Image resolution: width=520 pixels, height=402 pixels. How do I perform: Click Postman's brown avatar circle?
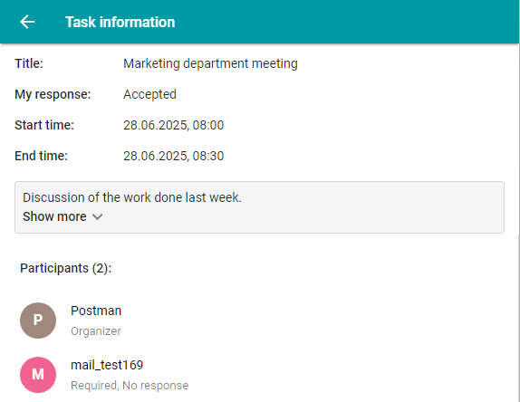tap(38, 321)
